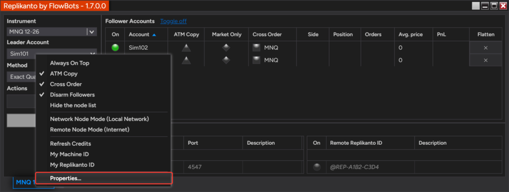Click the Position column header
The height and width of the screenshot is (192, 509).
[345, 34]
